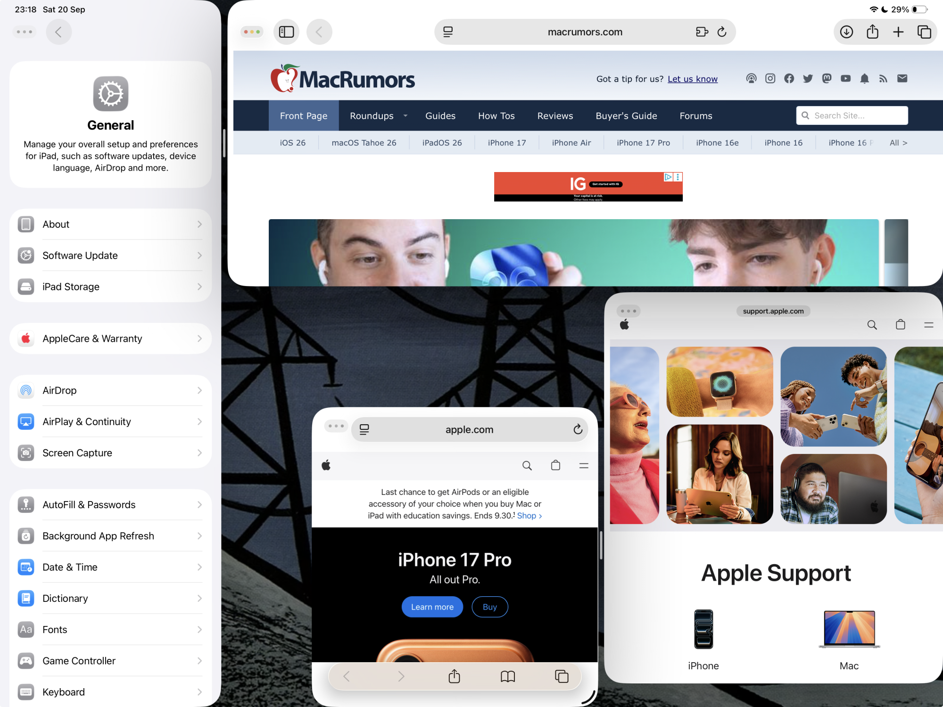
Task: Expand the Roundups dropdown menu
Action: [x=405, y=116]
